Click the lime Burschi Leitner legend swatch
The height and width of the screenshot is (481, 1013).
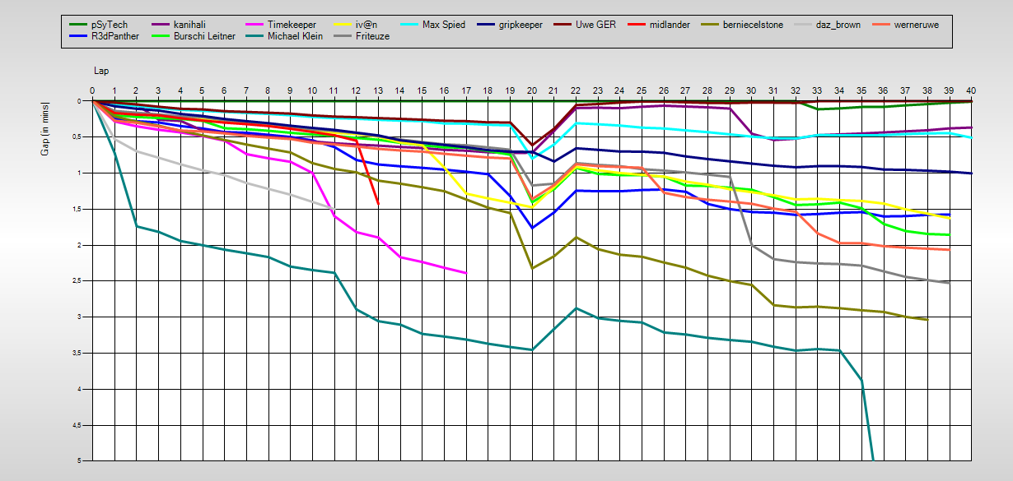coord(161,36)
